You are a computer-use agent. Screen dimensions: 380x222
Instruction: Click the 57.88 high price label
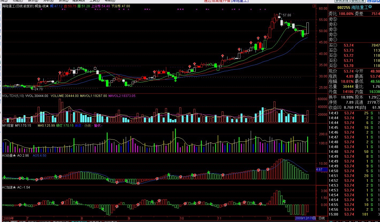tap(287, 15)
